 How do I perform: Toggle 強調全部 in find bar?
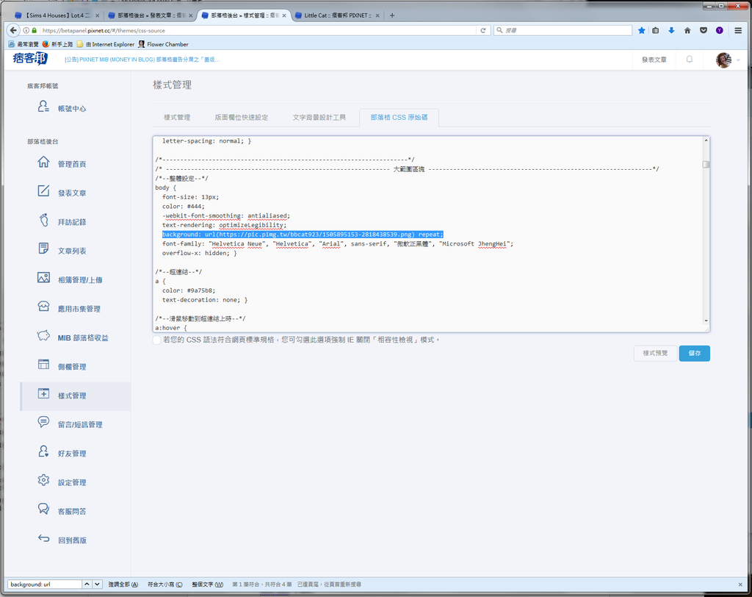123,584
